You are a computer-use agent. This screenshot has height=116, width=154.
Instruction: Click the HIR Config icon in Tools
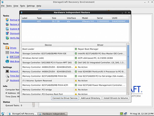tap(7, 57)
